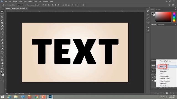This screenshot has height=99, width=177.
Task: Click the search icon in options bar
Action: click(170, 5)
